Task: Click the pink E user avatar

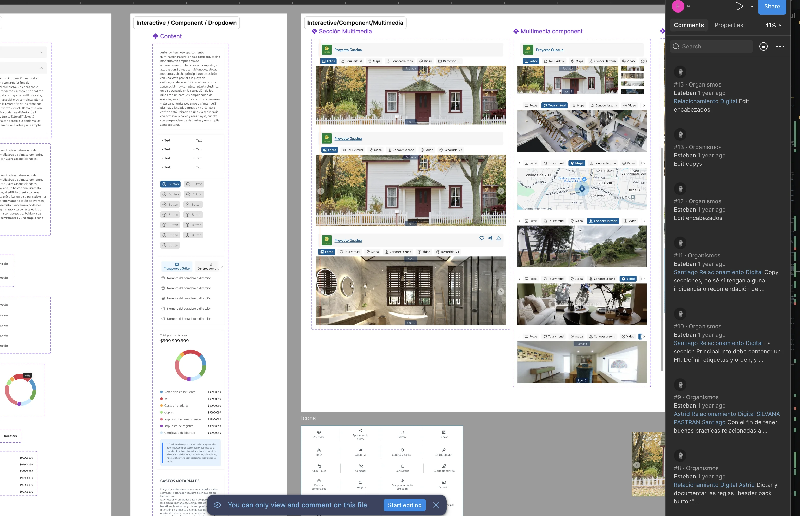Action: (678, 6)
